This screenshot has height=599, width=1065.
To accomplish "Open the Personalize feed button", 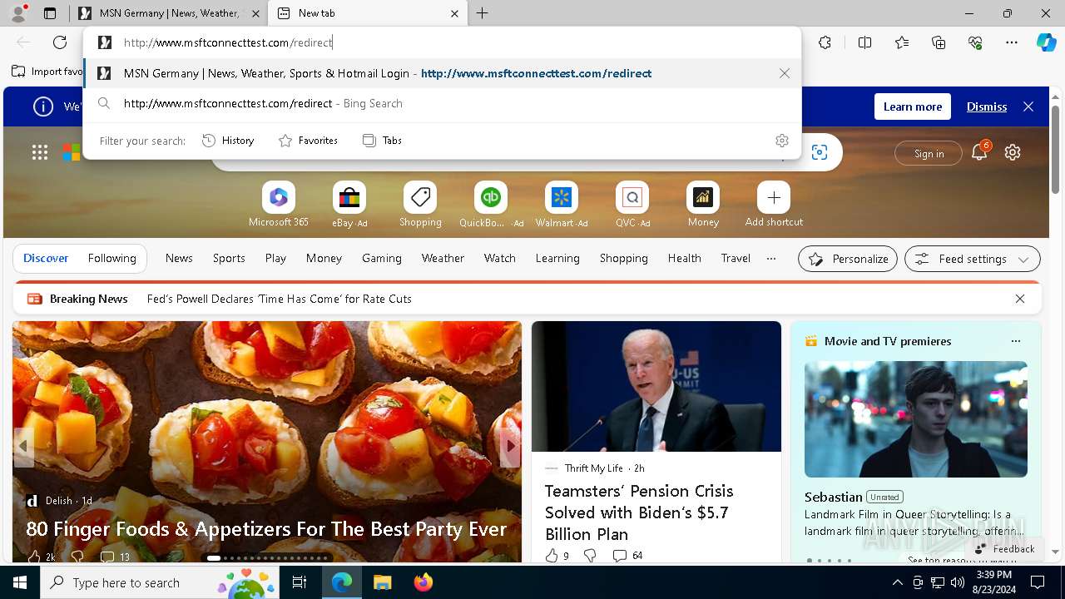I will (848, 259).
